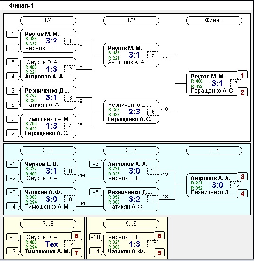Select the Финал round header
The width and height of the screenshot is (254, 261).
click(214, 20)
